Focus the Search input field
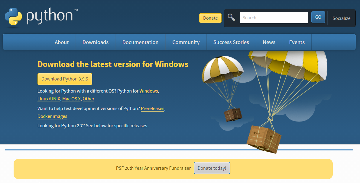The height and width of the screenshot is (183, 360). click(x=274, y=17)
